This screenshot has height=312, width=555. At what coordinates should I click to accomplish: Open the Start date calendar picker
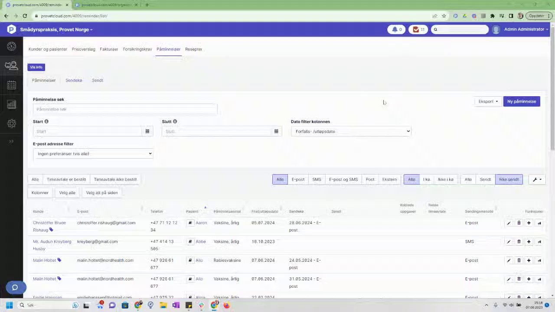pyautogui.click(x=147, y=131)
